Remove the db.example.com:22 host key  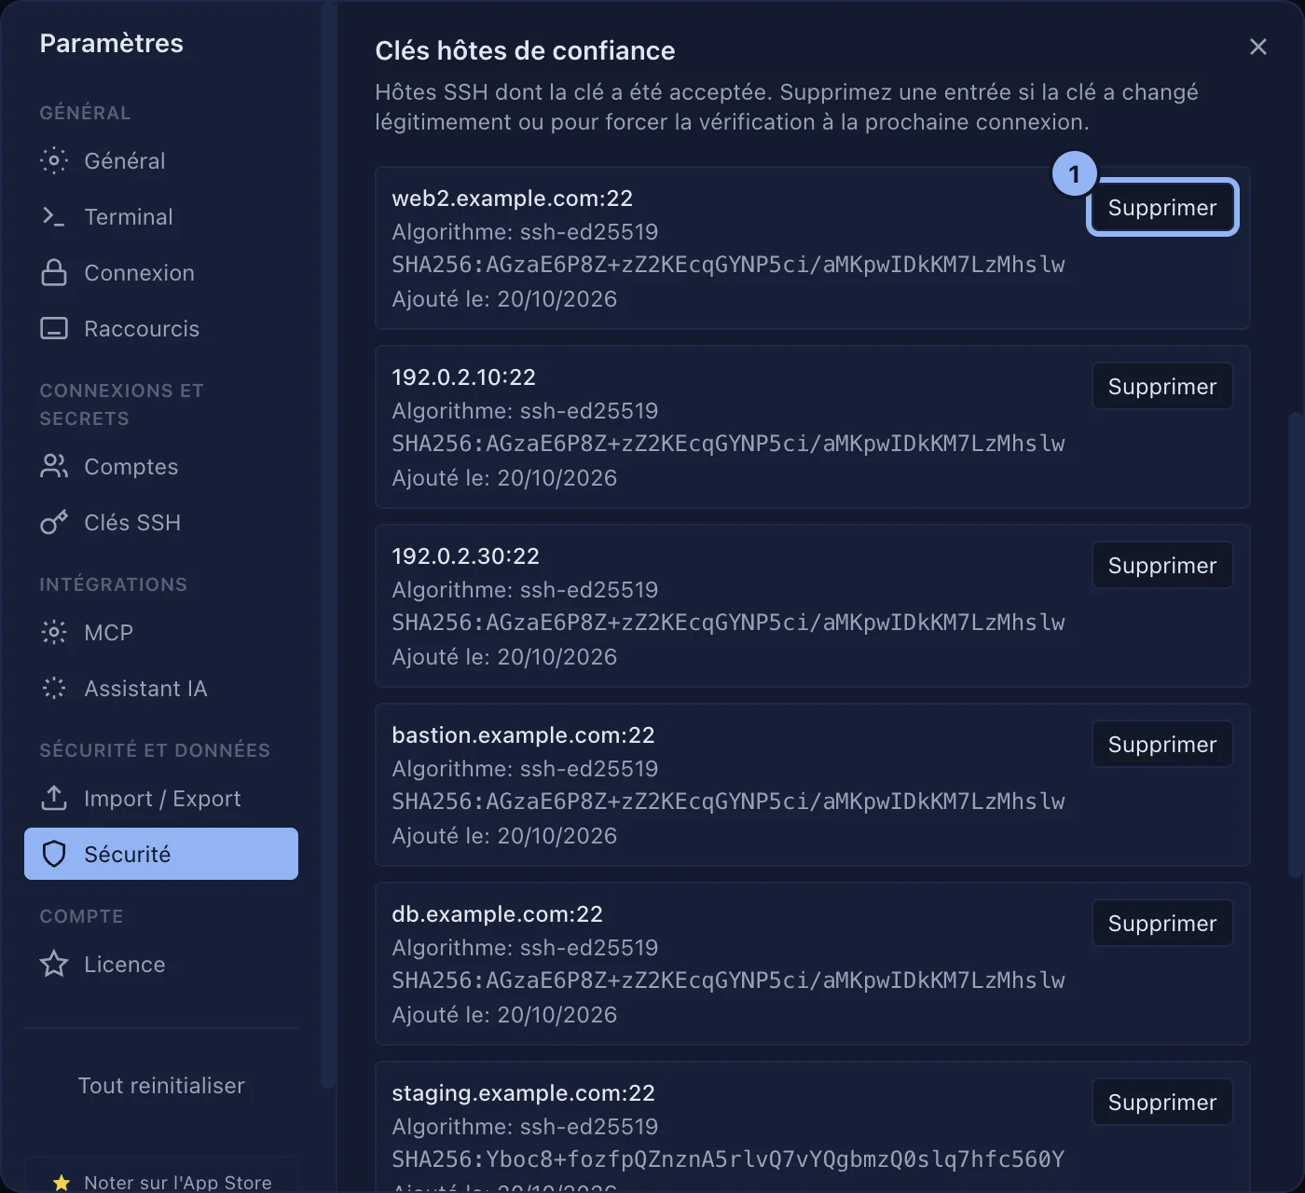tap(1162, 923)
